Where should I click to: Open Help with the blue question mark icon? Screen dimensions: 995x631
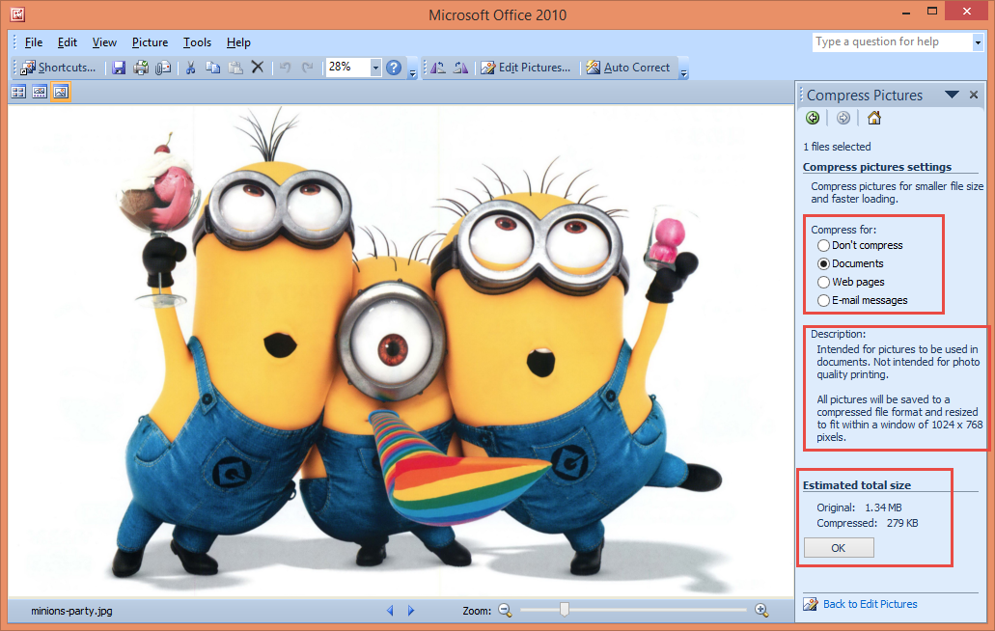pos(394,68)
